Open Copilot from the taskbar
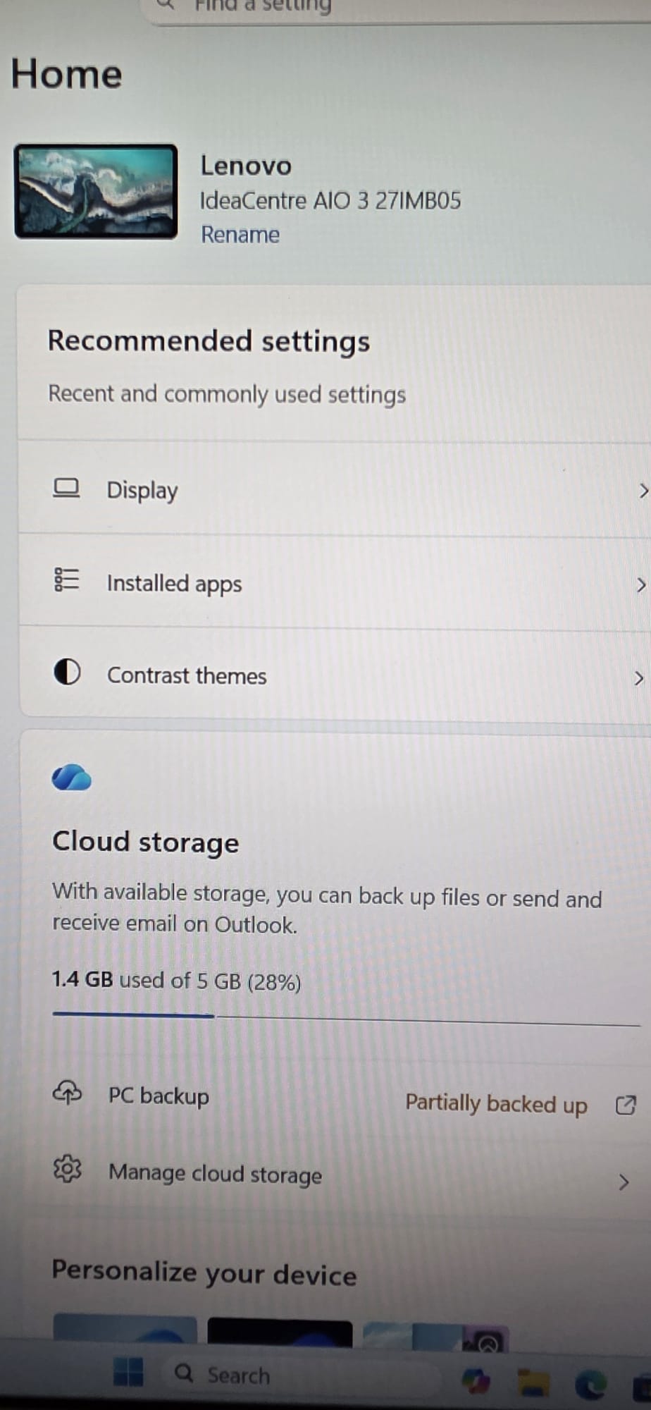 (476, 1380)
